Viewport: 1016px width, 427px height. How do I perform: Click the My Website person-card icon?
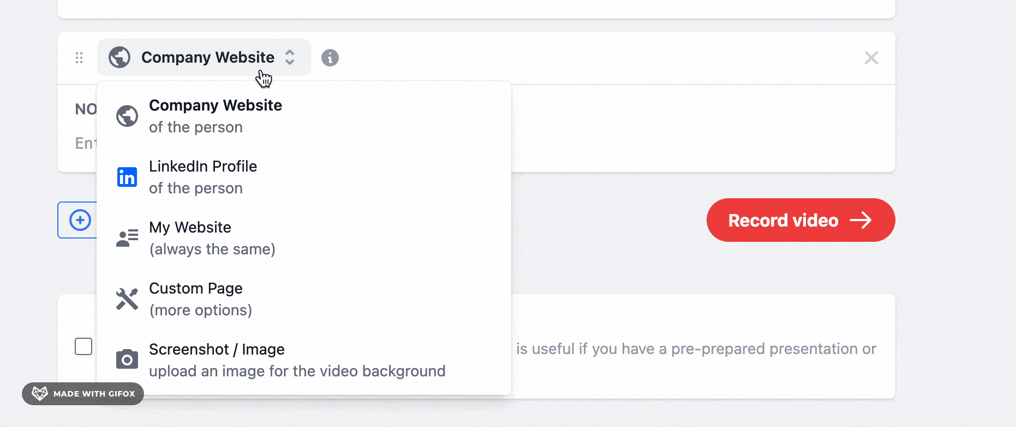pos(127,238)
